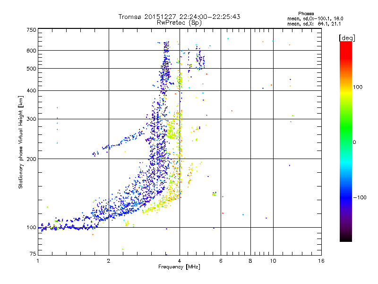Click the y-axis tick label '75'
378x284 pixels.
coord(33,254)
